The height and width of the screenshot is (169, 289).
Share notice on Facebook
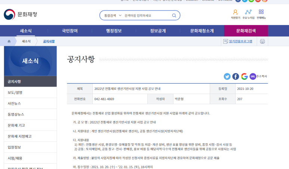coord(236,76)
